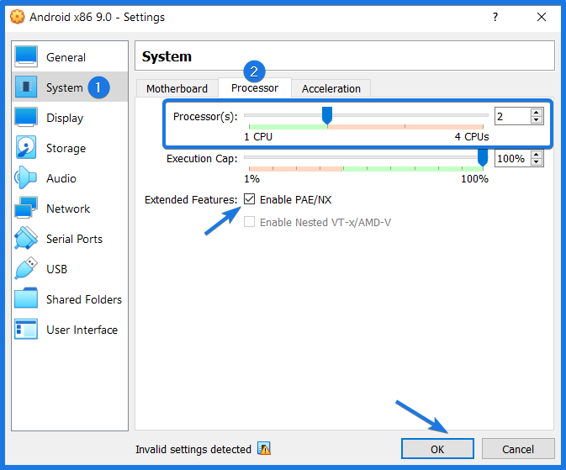Select the User Interface category label
The width and height of the screenshot is (566, 470).
click(x=82, y=330)
